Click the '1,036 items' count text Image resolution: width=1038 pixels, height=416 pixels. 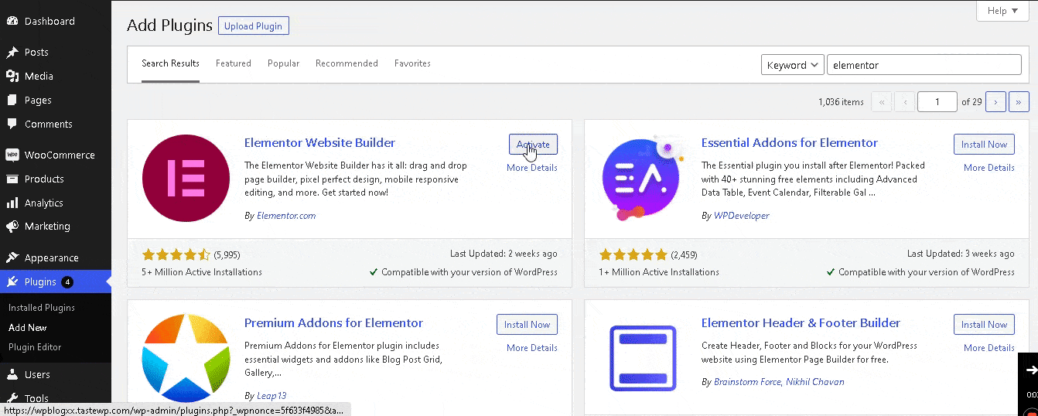point(841,101)
